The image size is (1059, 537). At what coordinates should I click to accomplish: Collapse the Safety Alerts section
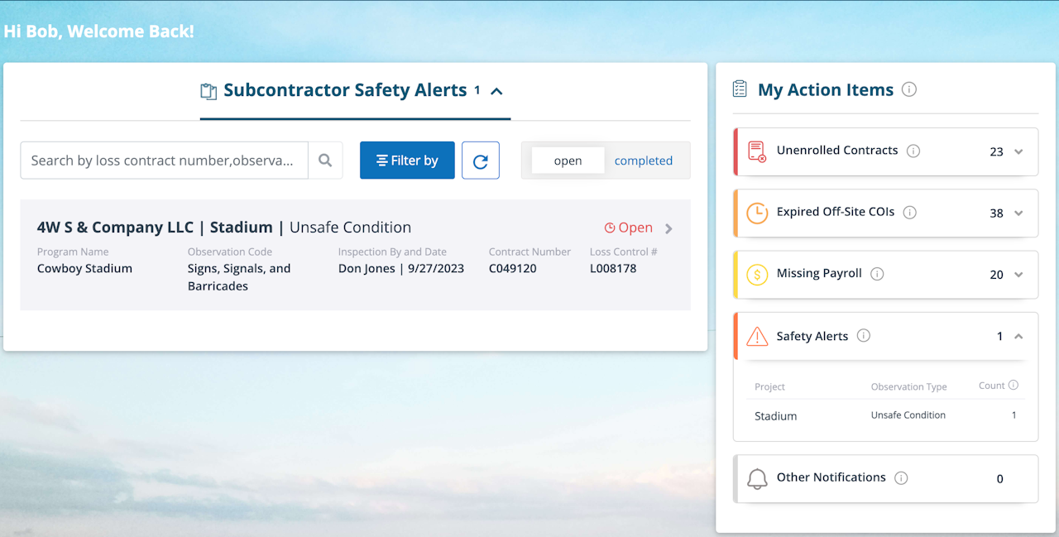1018,337
